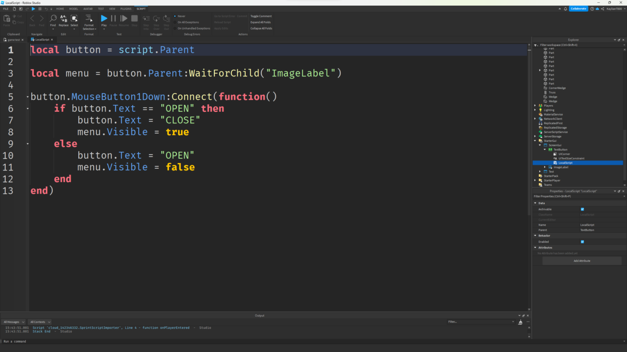Image resolution: width=627 pixels, height=352 pixels.
Task: Toggle the Enabled checkbox for LocalScript
Action: click(583, 241)
